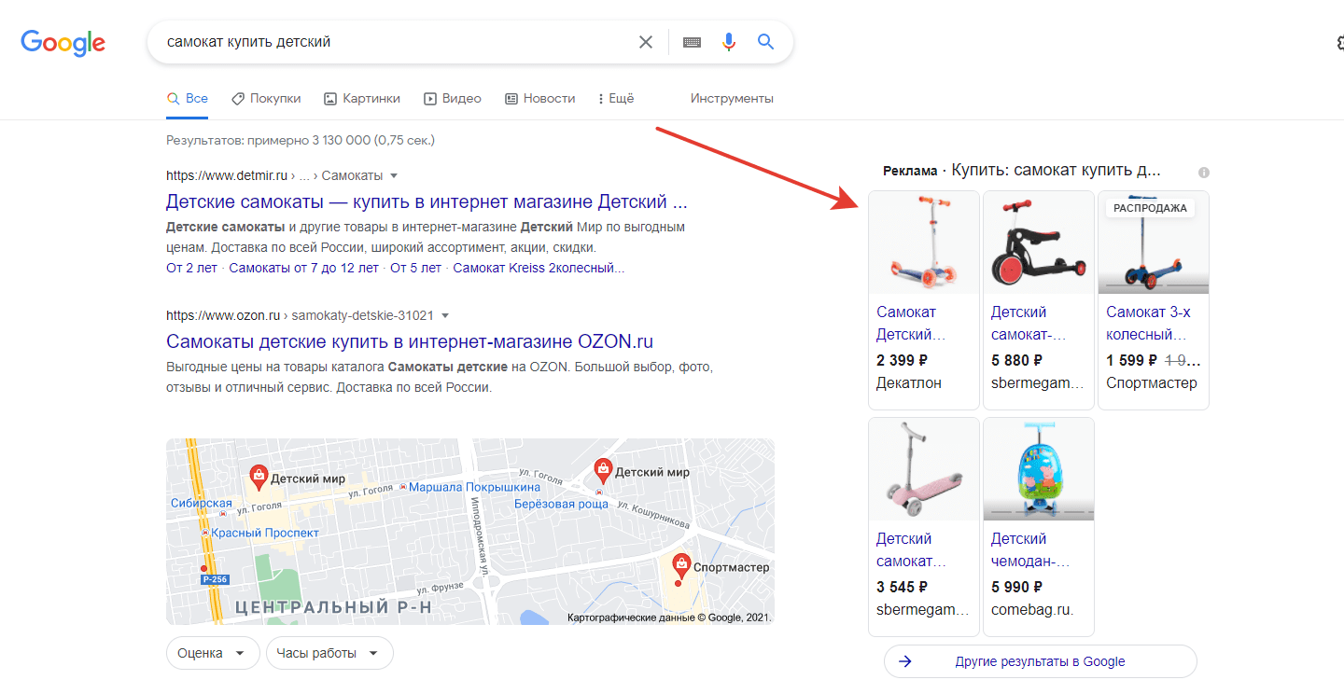
Task: Open the Спортмастер РАСПРОДАЖА scooter image
Action: (1154, 243)
